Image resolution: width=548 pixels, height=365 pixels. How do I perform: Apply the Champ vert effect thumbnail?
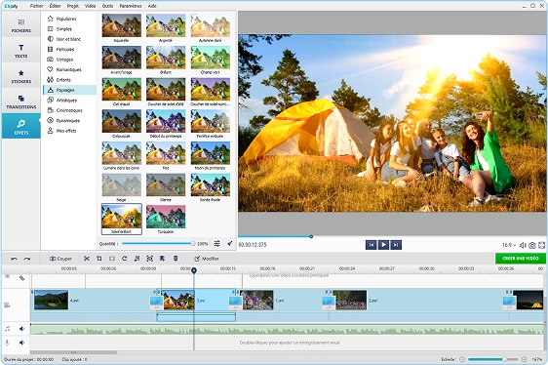click(211, 58)
